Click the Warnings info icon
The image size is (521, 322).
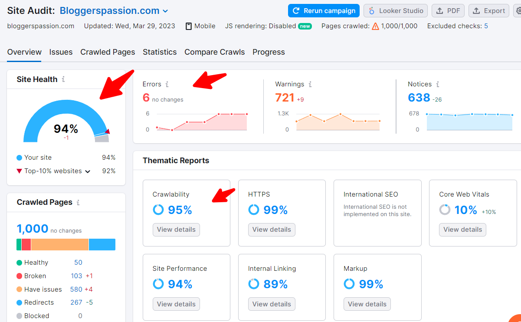(310, 84)
